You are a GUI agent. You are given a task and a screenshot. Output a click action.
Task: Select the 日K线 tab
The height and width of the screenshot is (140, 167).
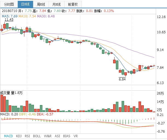(25, 4)
